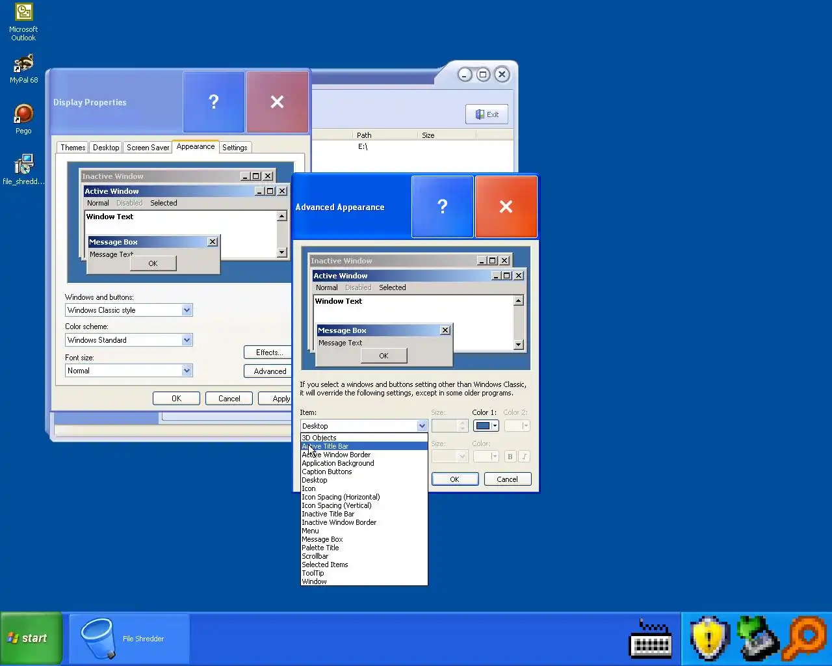Select 3D Objects from Item list

(364, 438)
